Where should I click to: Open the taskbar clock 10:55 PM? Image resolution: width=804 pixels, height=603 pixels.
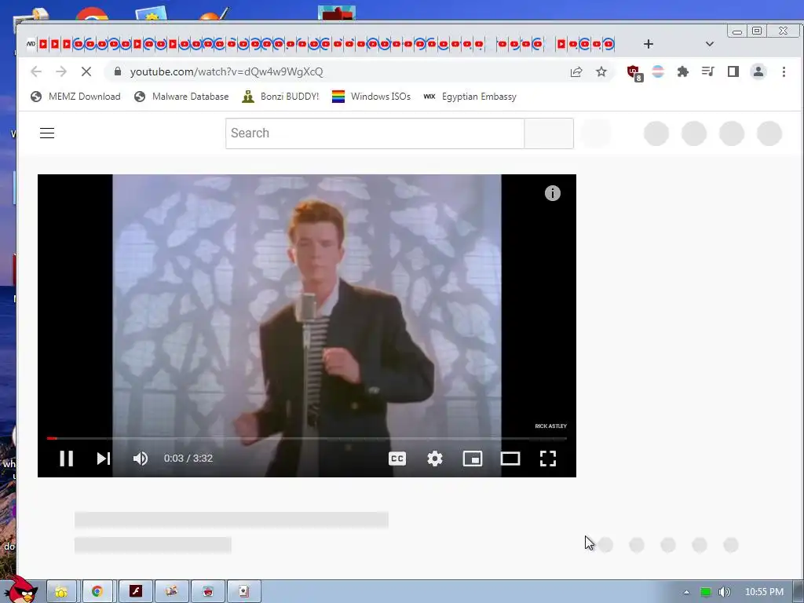[764, 592]
